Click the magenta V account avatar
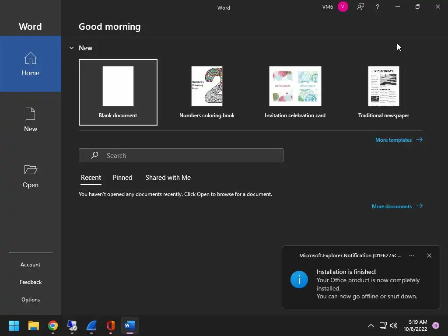Viewport: 448px width, 336px height. (343, 7)
